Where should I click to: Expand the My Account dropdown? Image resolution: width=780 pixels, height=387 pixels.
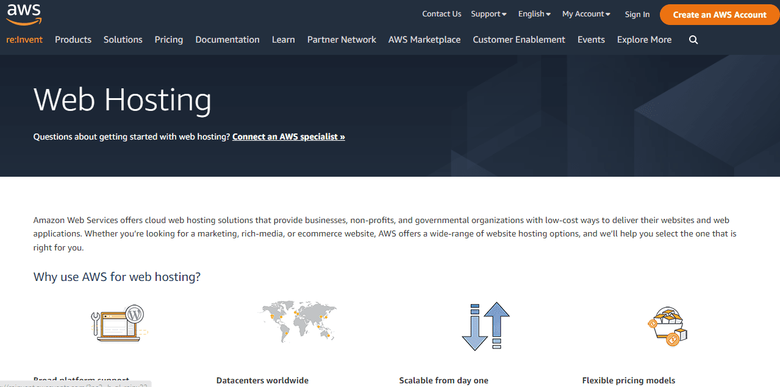pos(586,14)
